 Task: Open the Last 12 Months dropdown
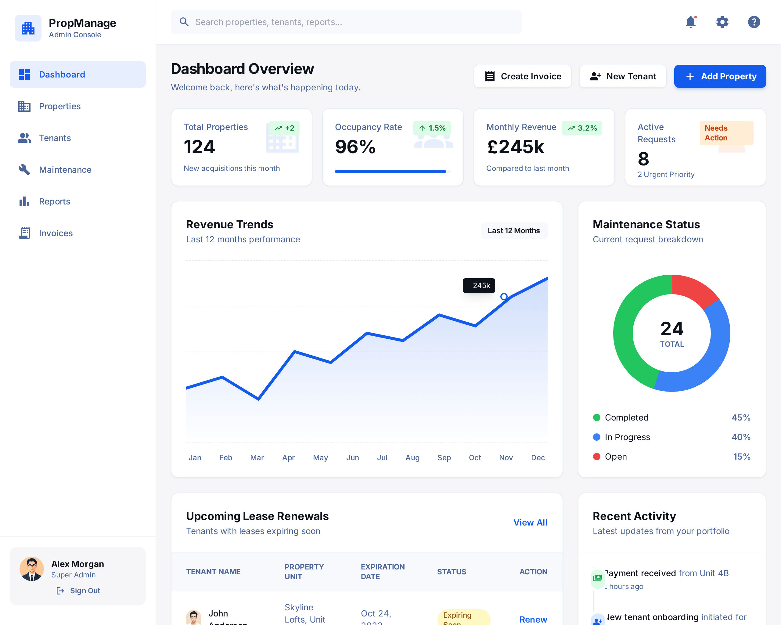514,231
